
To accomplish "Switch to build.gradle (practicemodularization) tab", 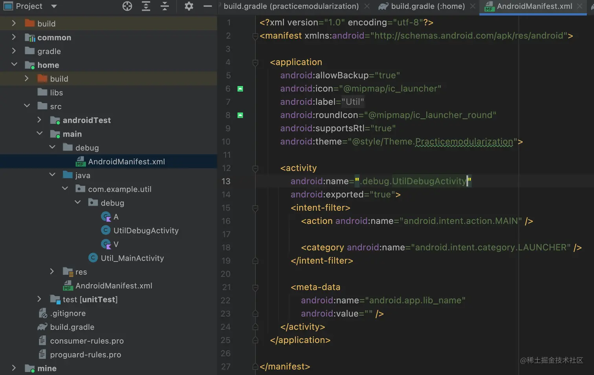I will (291, 6).
